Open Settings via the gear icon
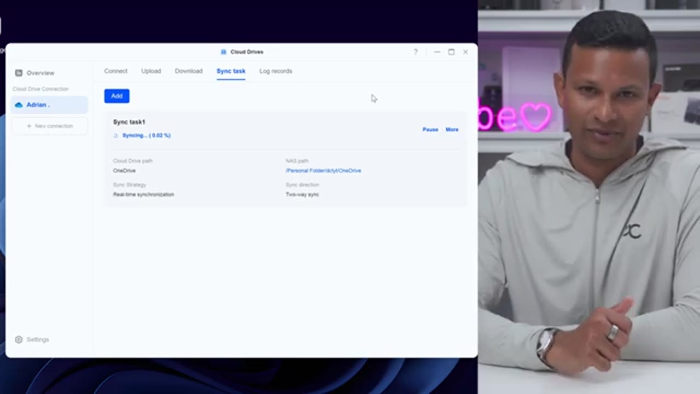 pos(19,339)
